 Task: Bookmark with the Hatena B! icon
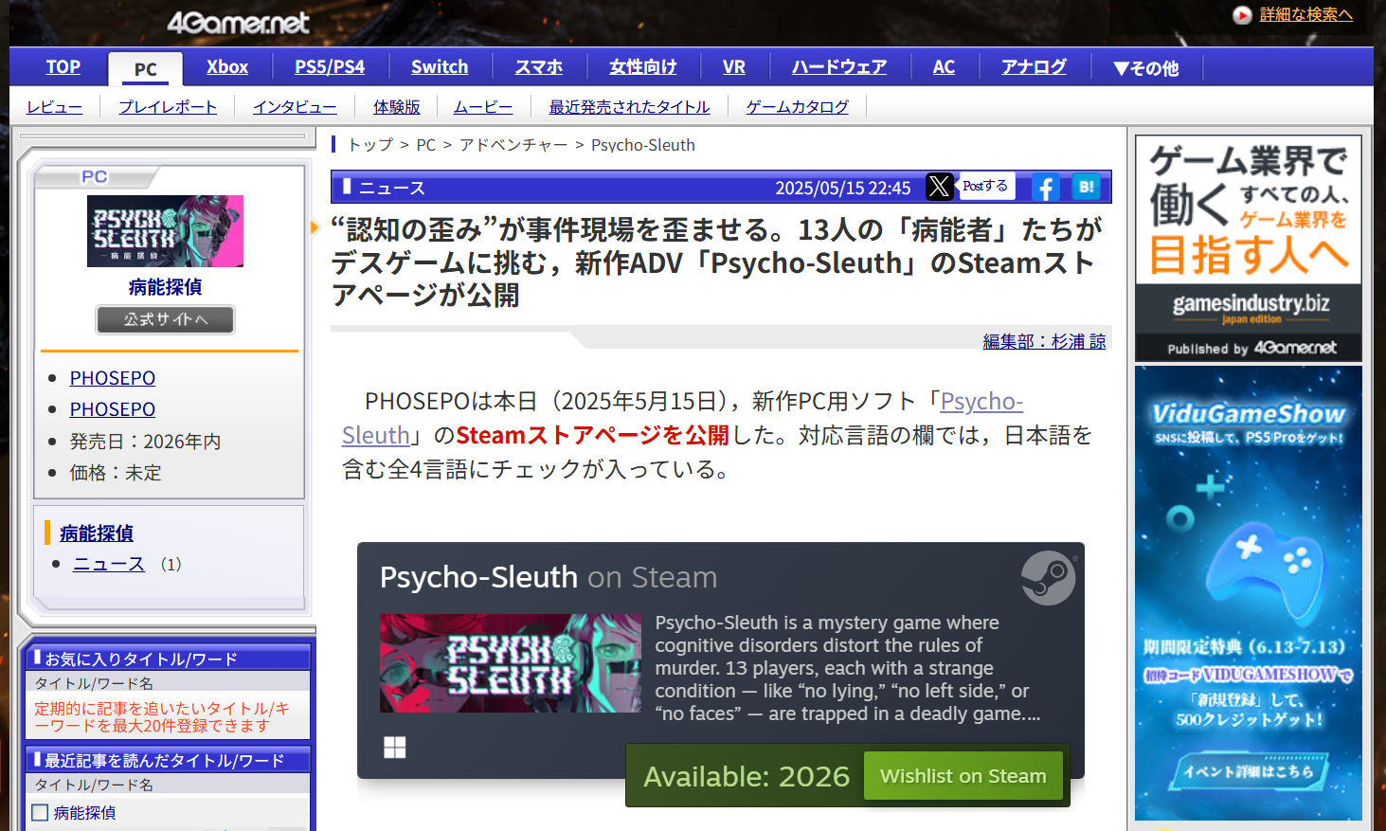[1086, 187]
